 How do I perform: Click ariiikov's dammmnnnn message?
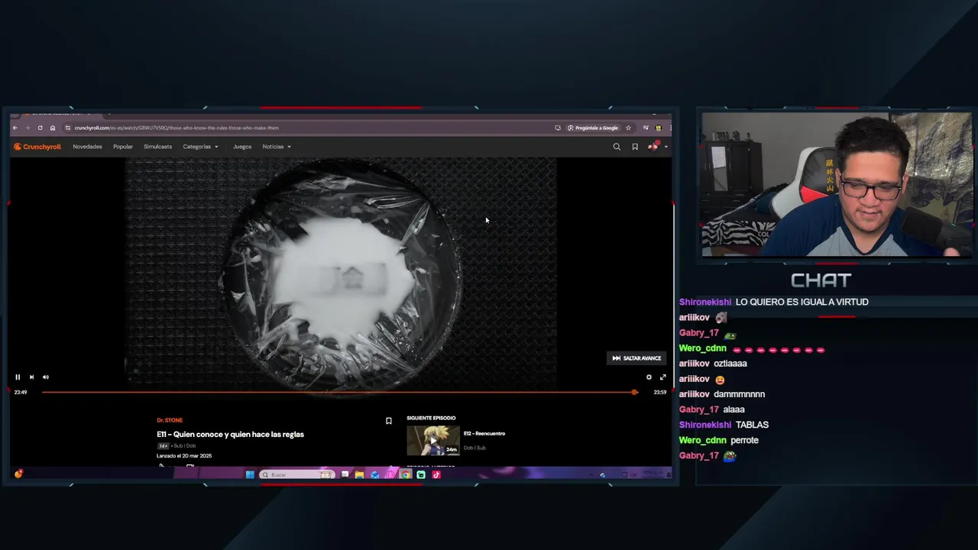coord(739,394)
